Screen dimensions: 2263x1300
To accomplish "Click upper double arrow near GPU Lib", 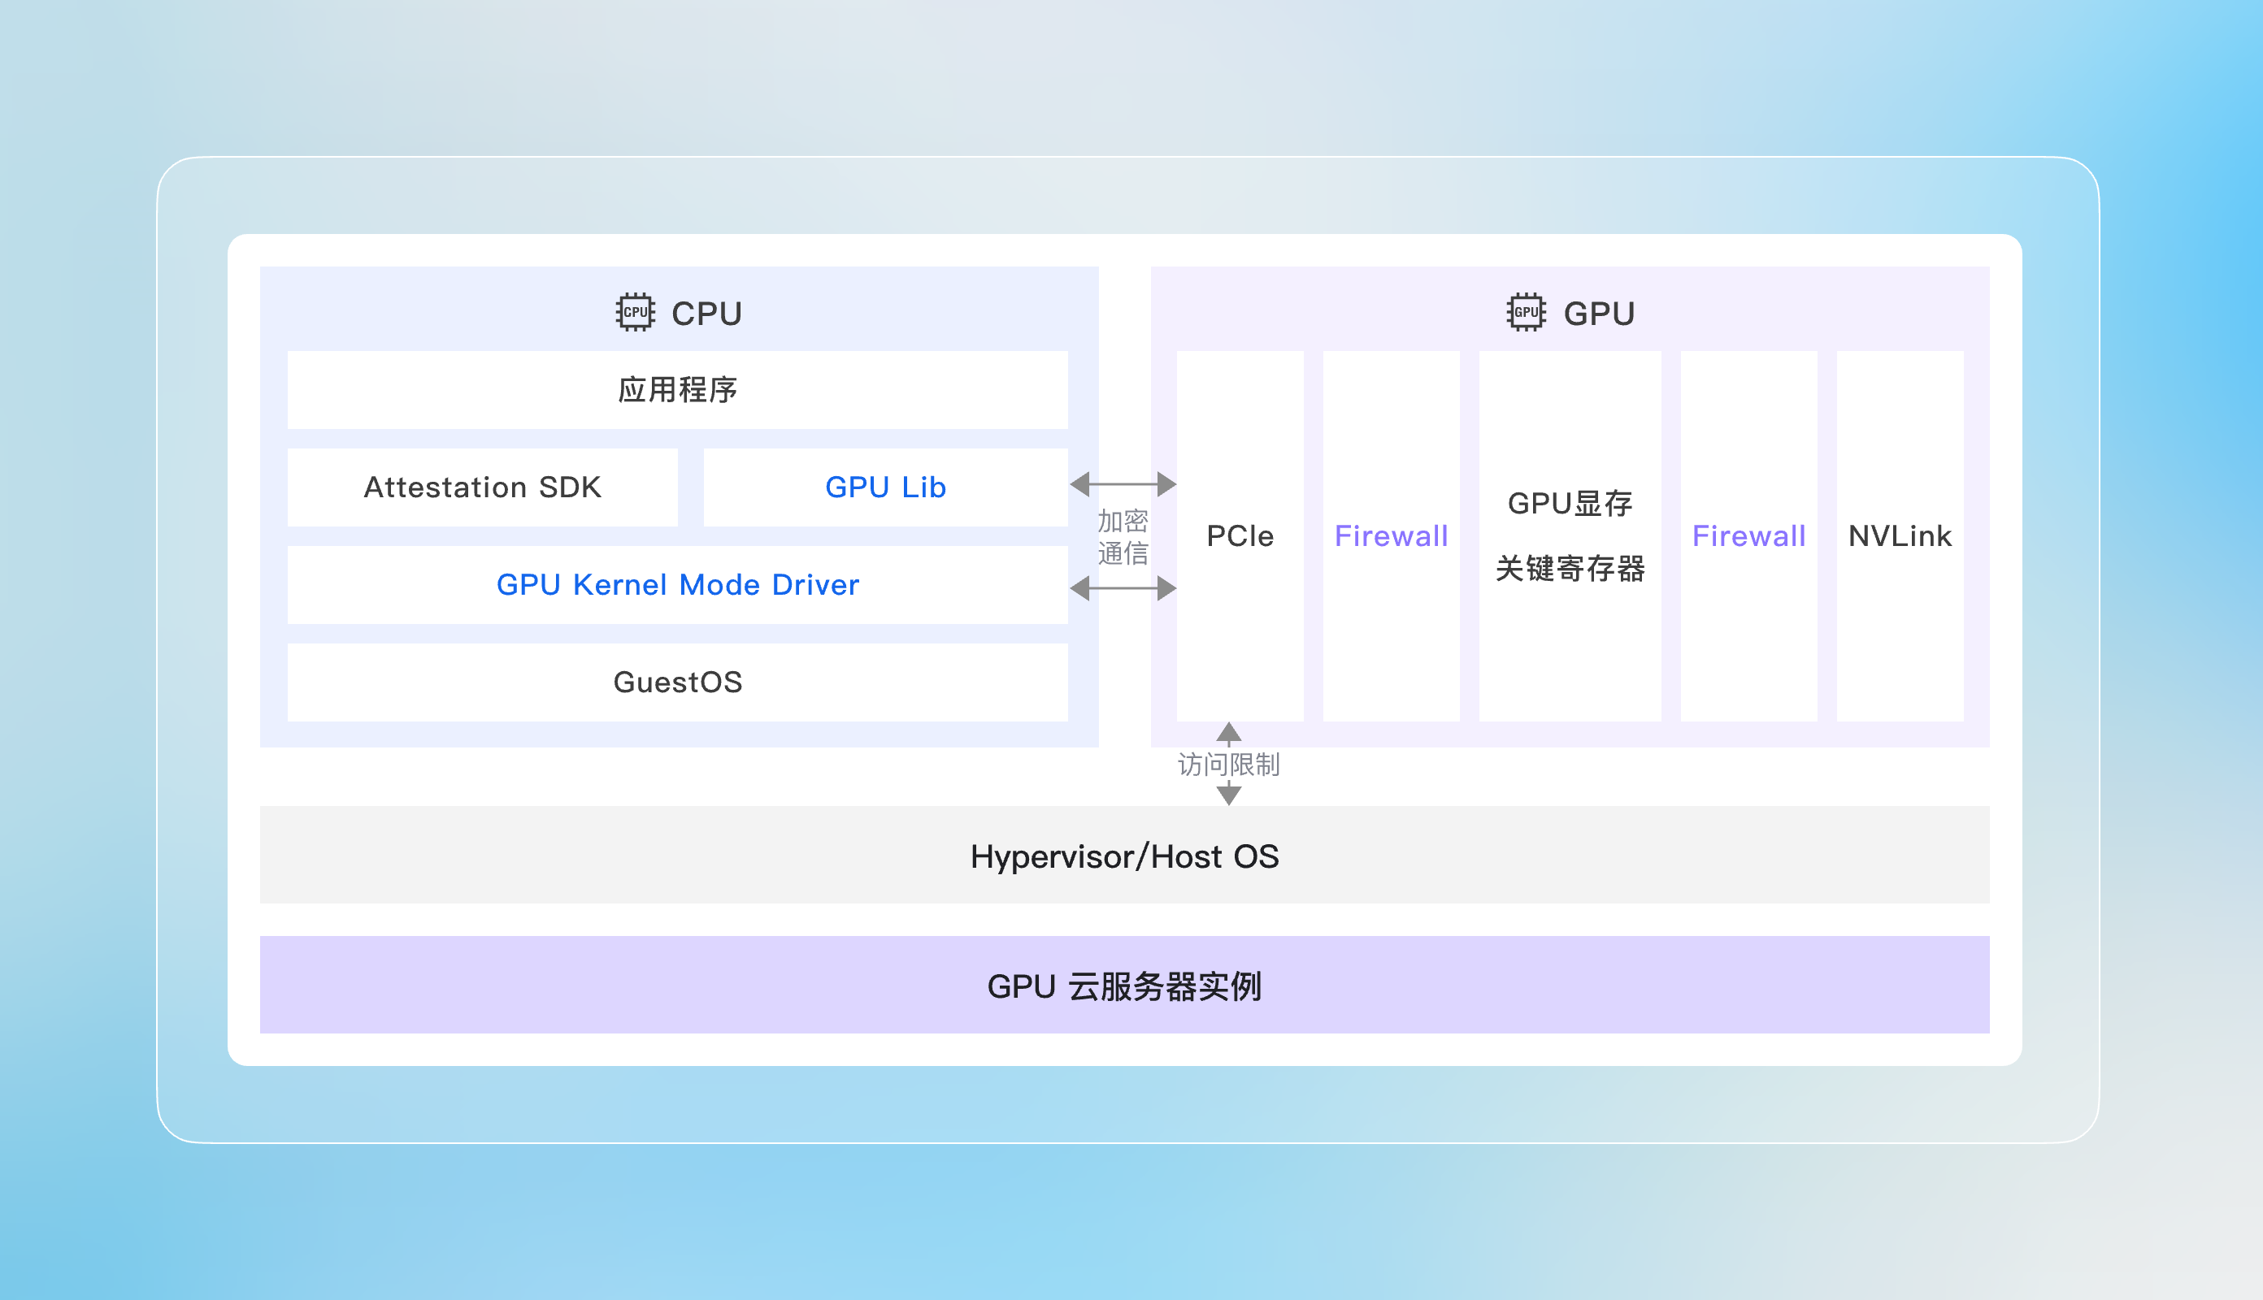I will click(x=1123, y=484).
